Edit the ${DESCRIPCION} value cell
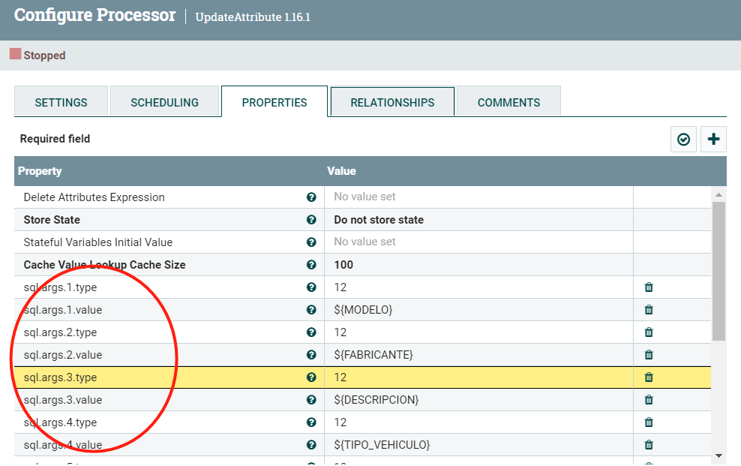This screenshot has height=466, width=741. point(478,400)
